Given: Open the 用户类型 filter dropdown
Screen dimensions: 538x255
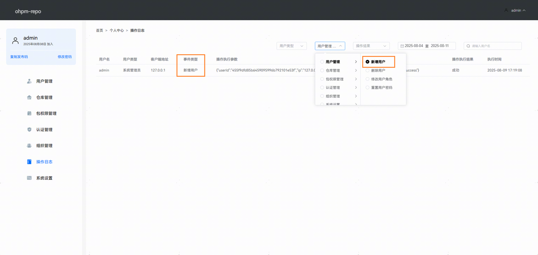Looking at the screenshot, I should (x=291, y=46).
